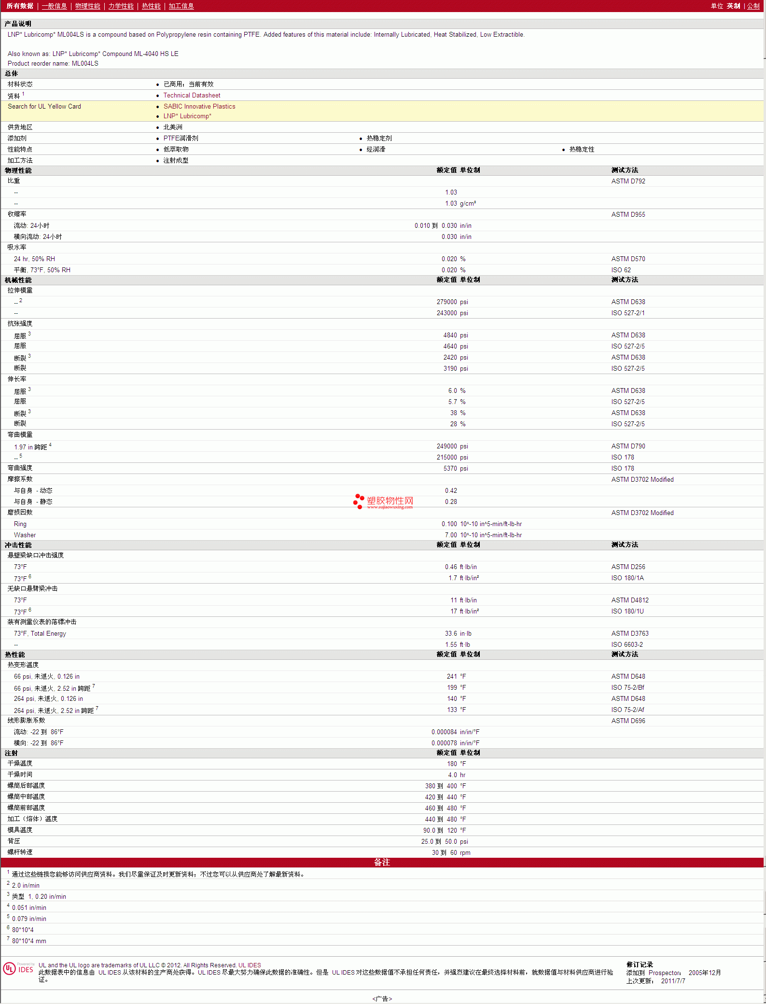Click the 干燥温度 row label
The width and height of the screenshot is (766, 1004).
tap(20, 764)
